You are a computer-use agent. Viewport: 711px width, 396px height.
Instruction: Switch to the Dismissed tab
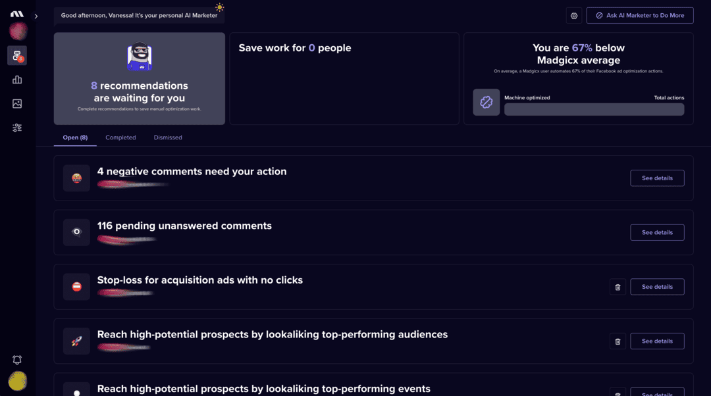click(x=168, y=137)
